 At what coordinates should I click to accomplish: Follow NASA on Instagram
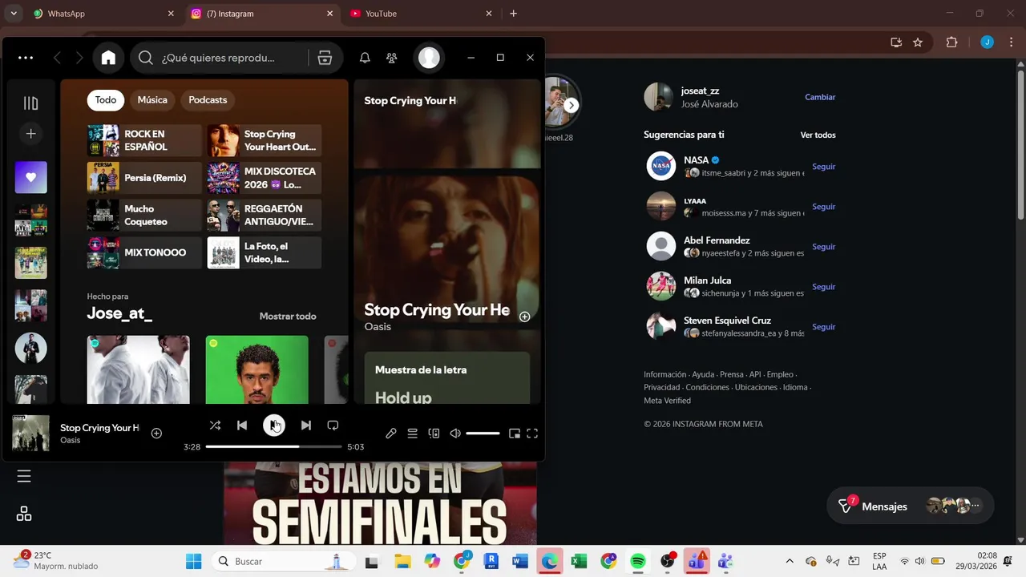click(823, 167)
